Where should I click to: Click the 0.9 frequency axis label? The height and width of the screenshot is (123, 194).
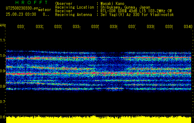click(x=2, y=71)
